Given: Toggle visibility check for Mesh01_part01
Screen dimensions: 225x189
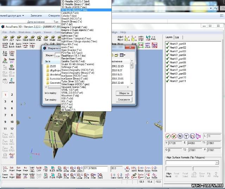Looking at the screenshot, I should (x=167, y=44).
